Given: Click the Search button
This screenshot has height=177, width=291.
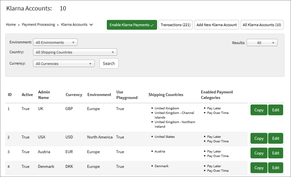Looking at the screenshot, I should click(109, 63).
